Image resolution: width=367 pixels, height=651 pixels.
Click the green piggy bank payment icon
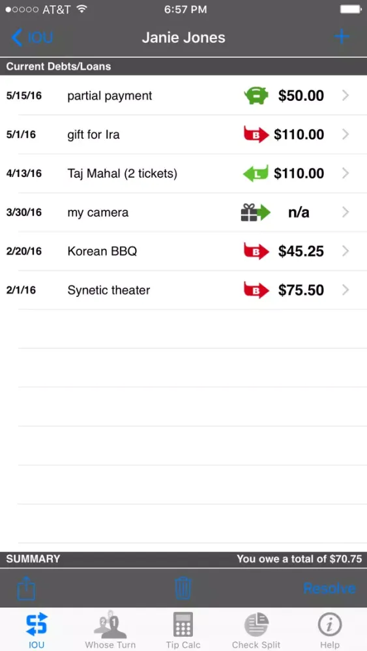pos(256,96)
